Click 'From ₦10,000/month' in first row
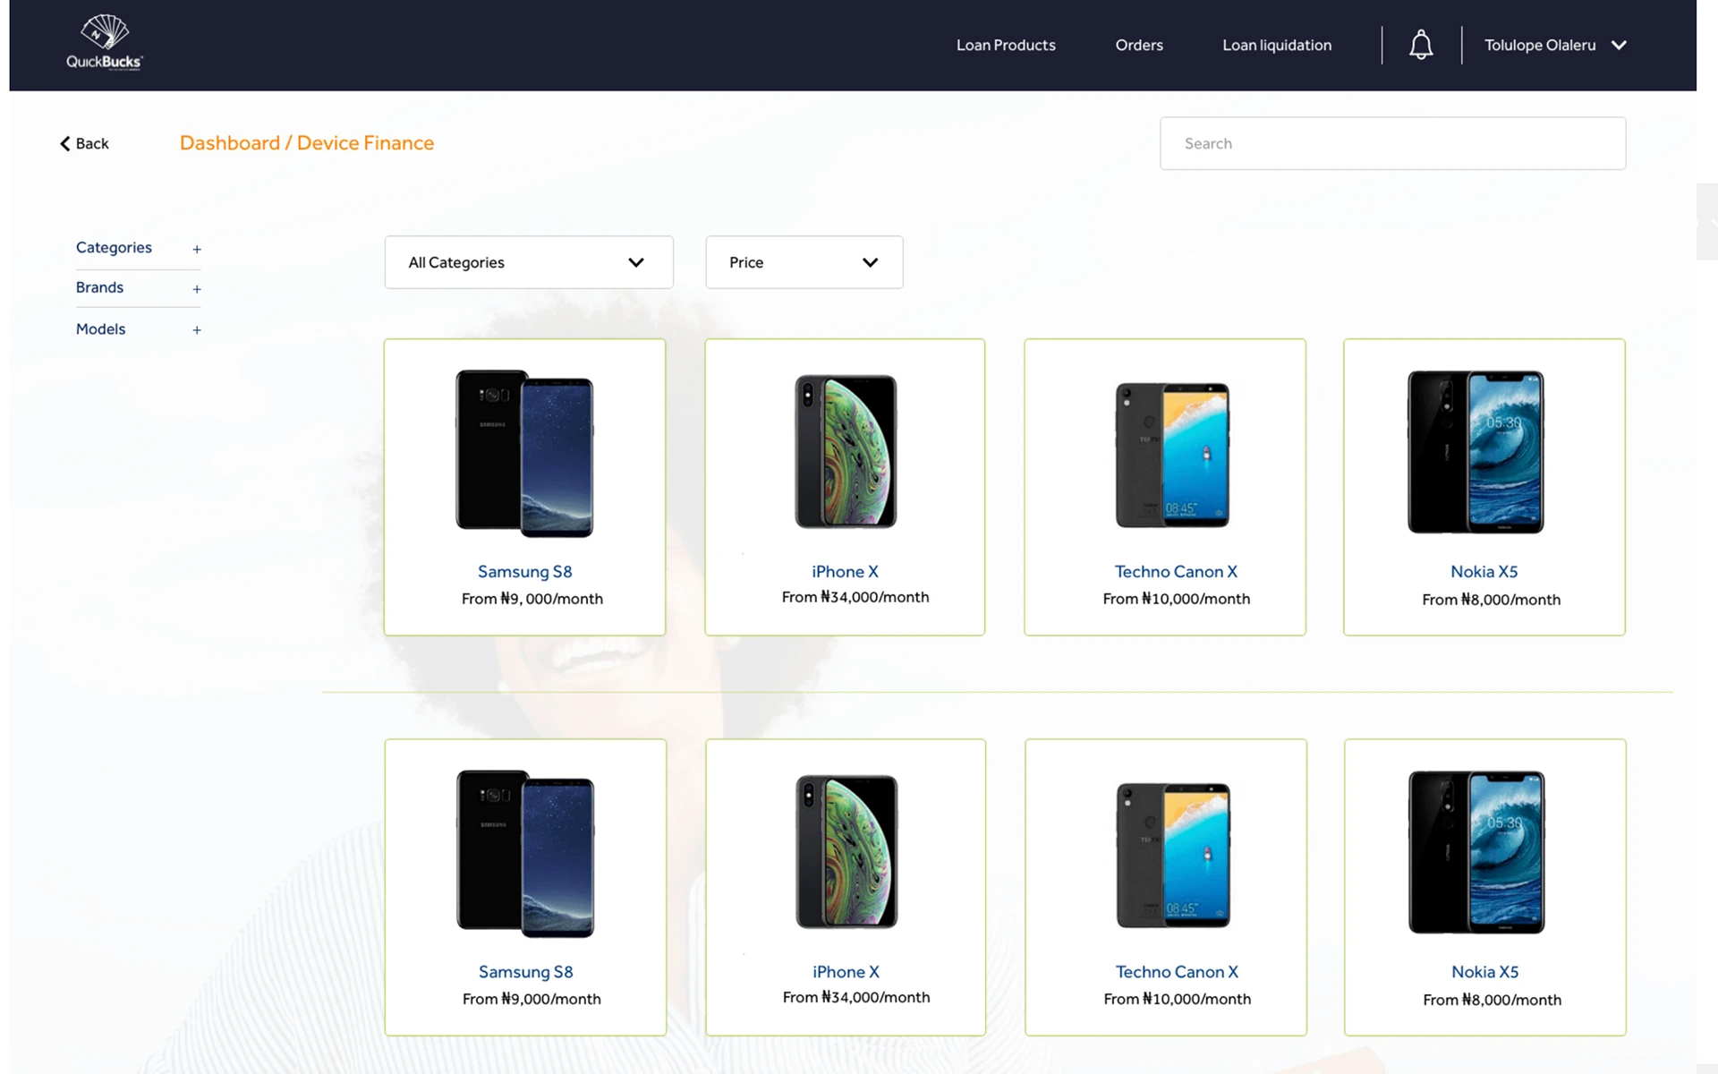The image size is (1718, 1074). coord(1177,599)
